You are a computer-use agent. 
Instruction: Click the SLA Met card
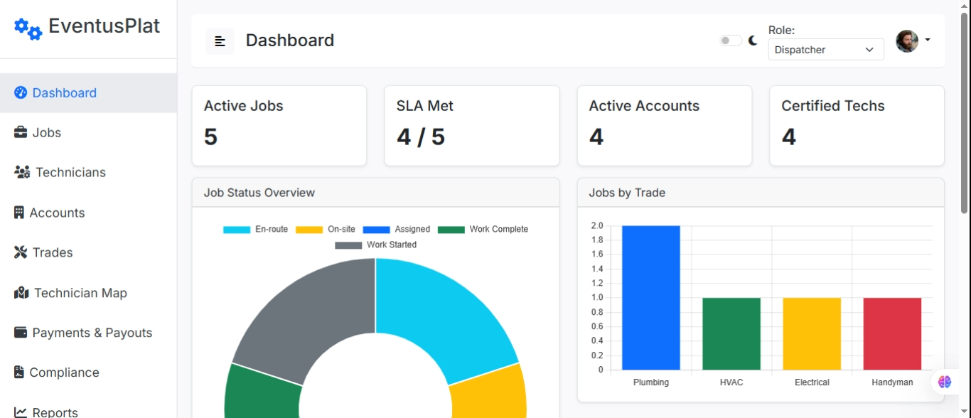(471, 125)
